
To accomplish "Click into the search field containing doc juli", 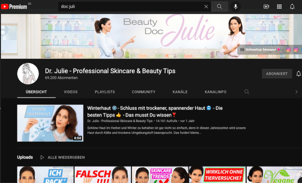I will (129, 6).
